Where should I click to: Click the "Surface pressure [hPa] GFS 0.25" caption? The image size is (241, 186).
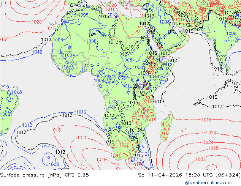tap(44, 175)
